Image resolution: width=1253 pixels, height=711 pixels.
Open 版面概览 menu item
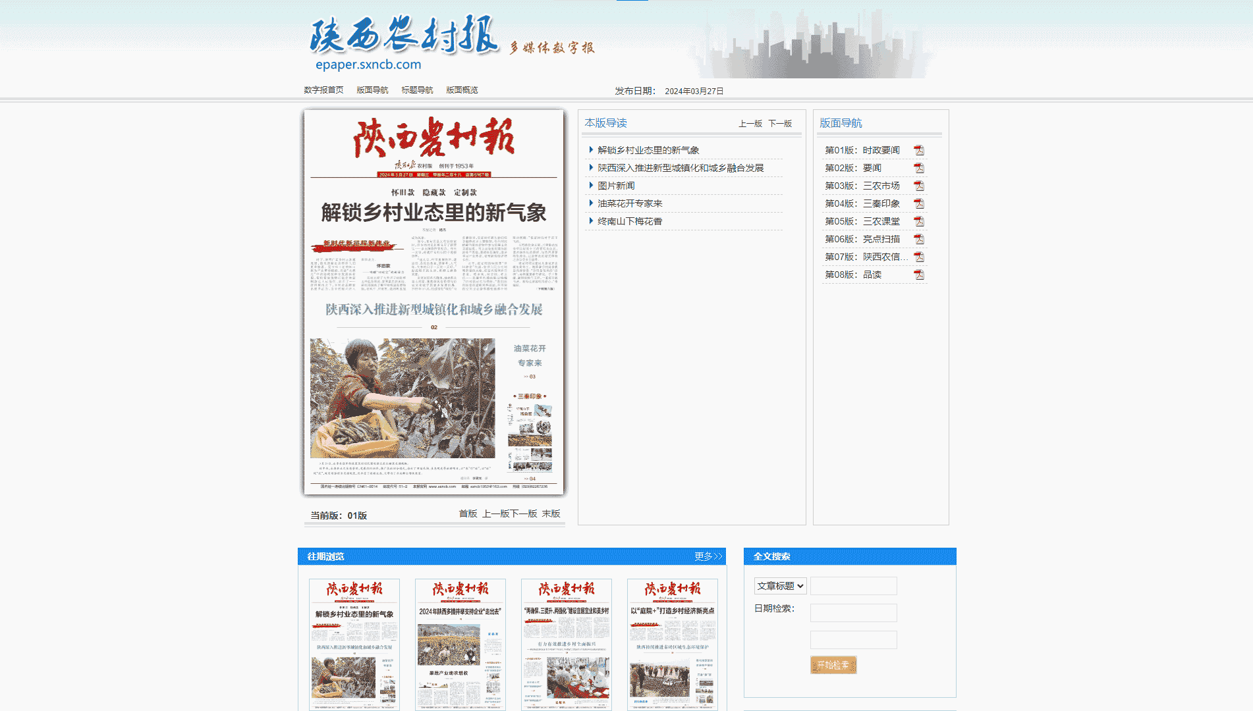(462, 90)
